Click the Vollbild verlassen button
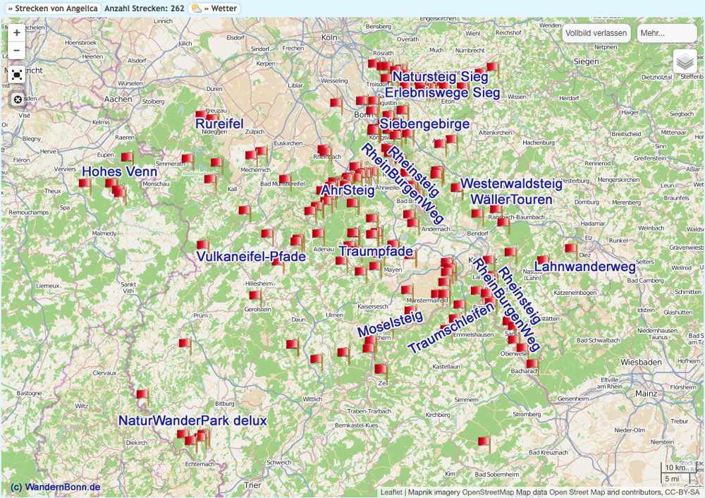705x498 pixels. pos(596,33)
